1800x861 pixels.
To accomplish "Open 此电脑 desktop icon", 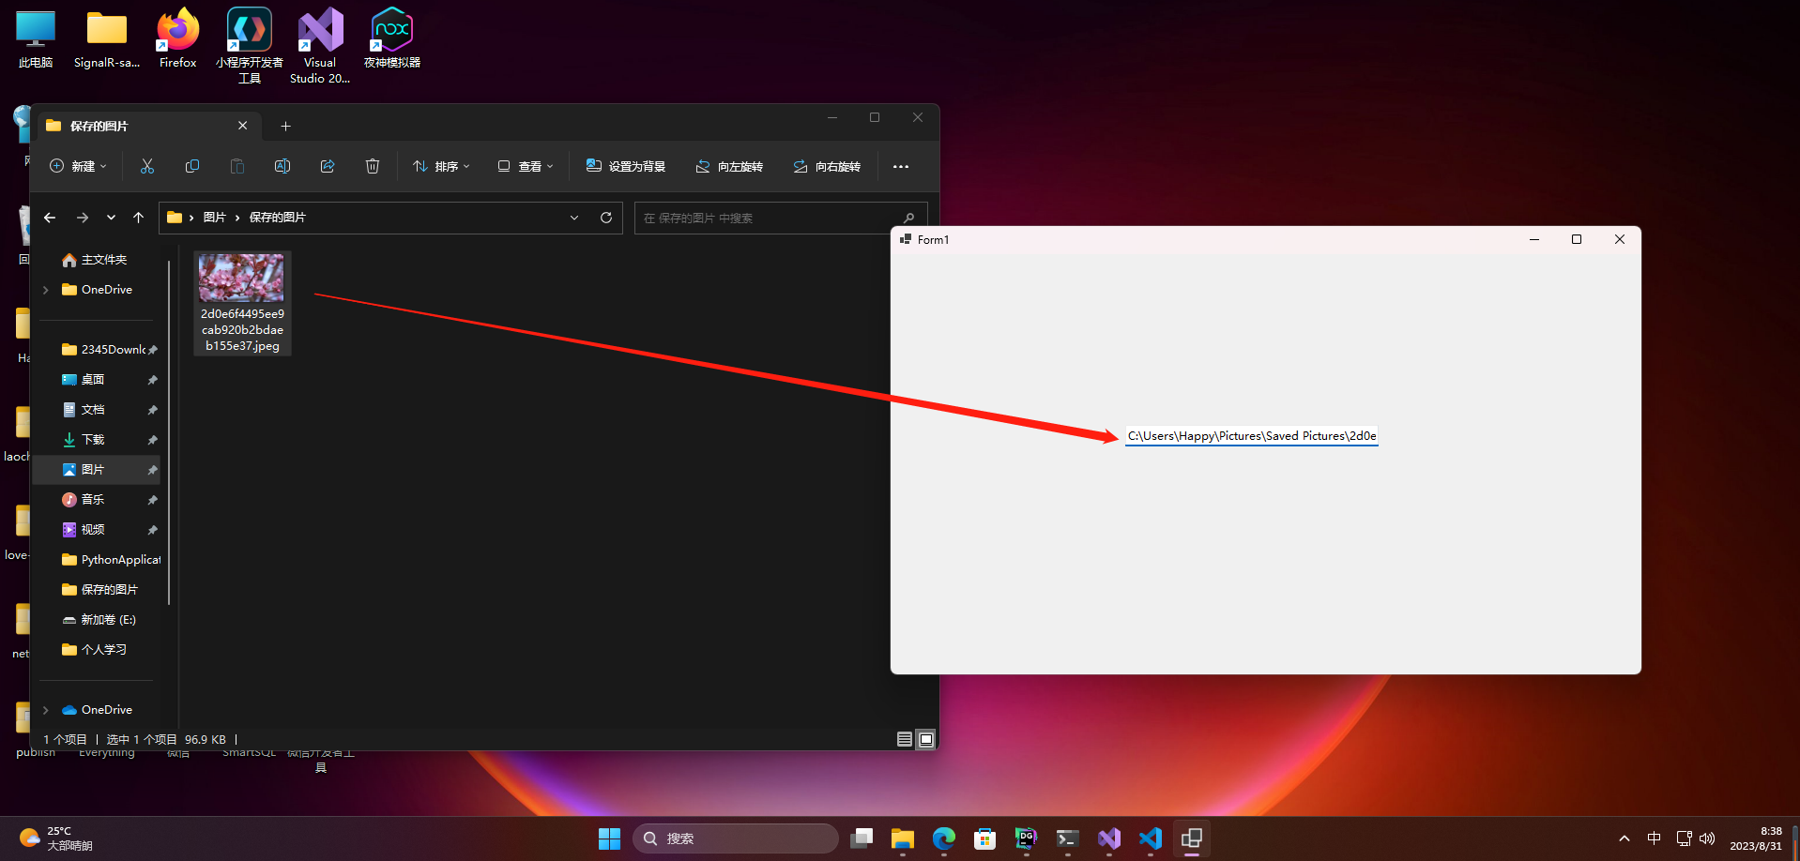I will (36, 40).
